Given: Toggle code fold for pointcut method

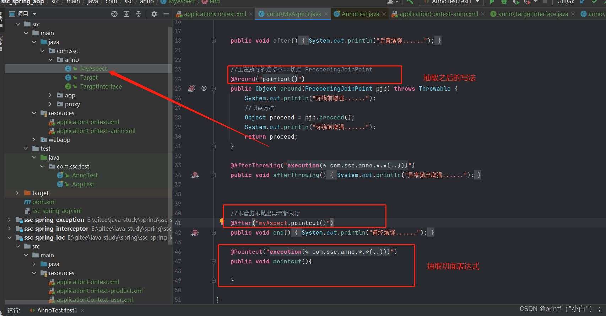Looking at the screenshot, I should click(x=213, y=261).
